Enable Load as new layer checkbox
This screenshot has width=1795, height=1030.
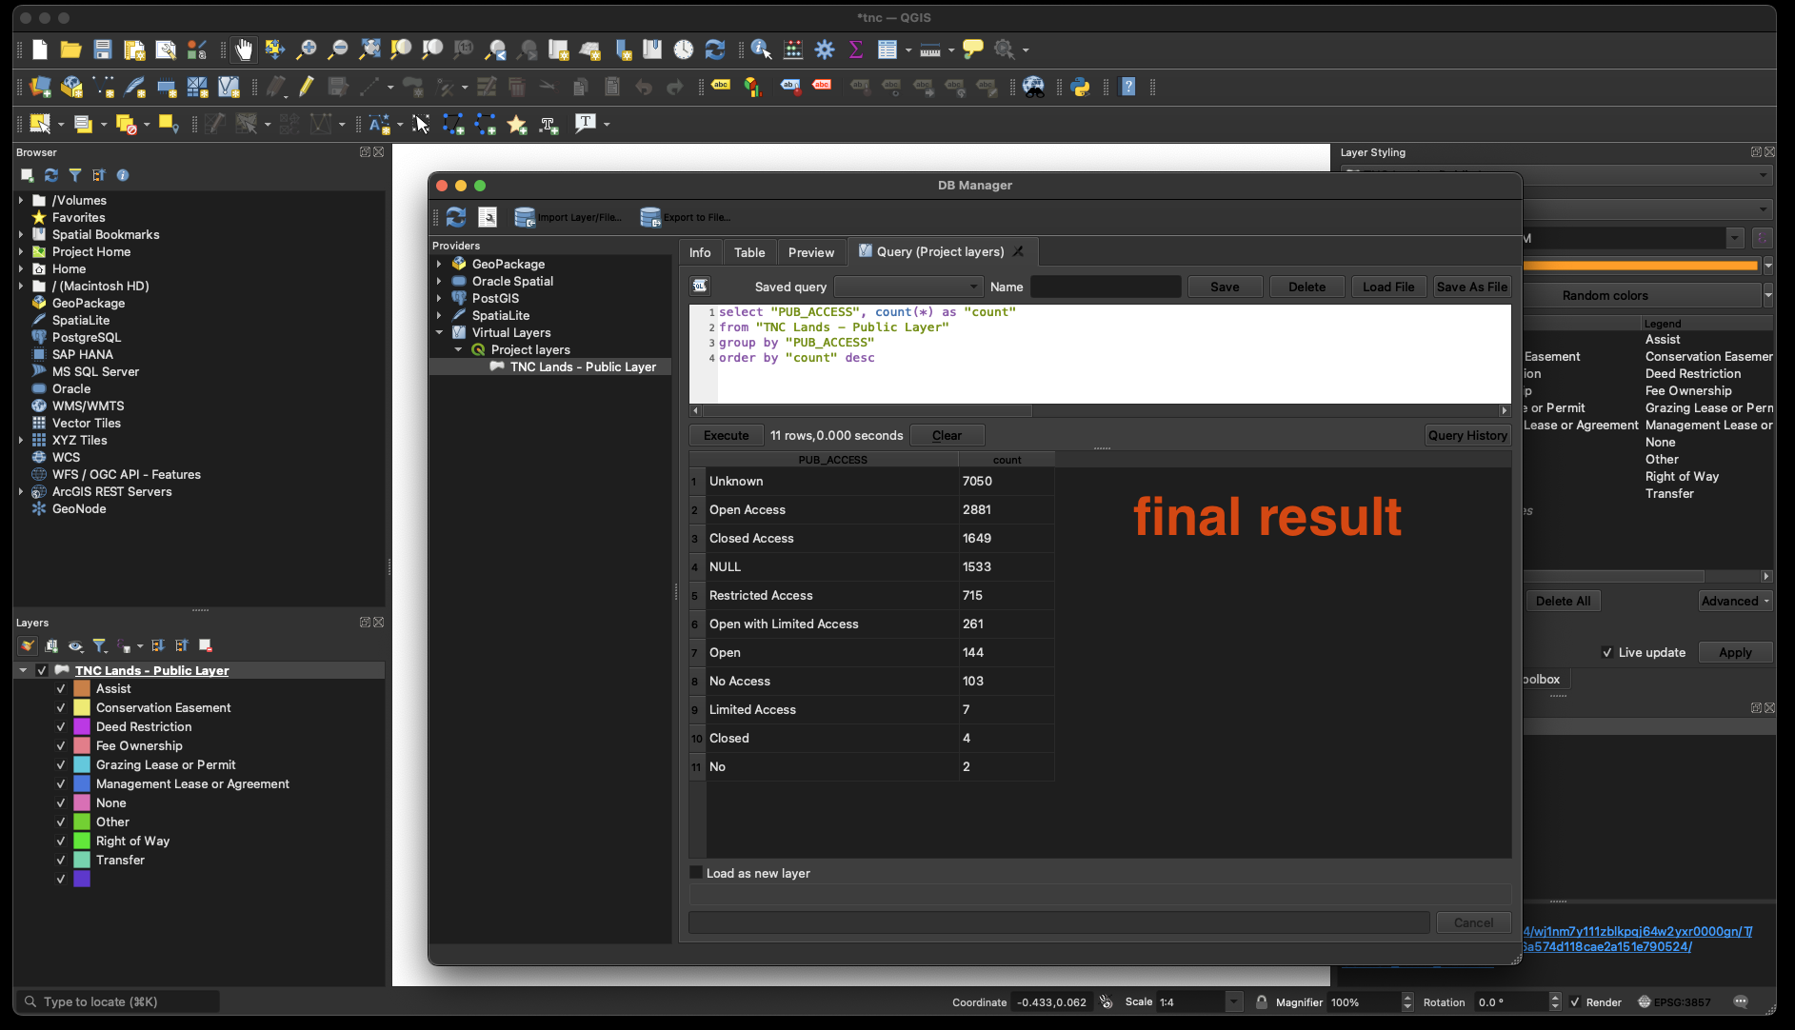696,873
